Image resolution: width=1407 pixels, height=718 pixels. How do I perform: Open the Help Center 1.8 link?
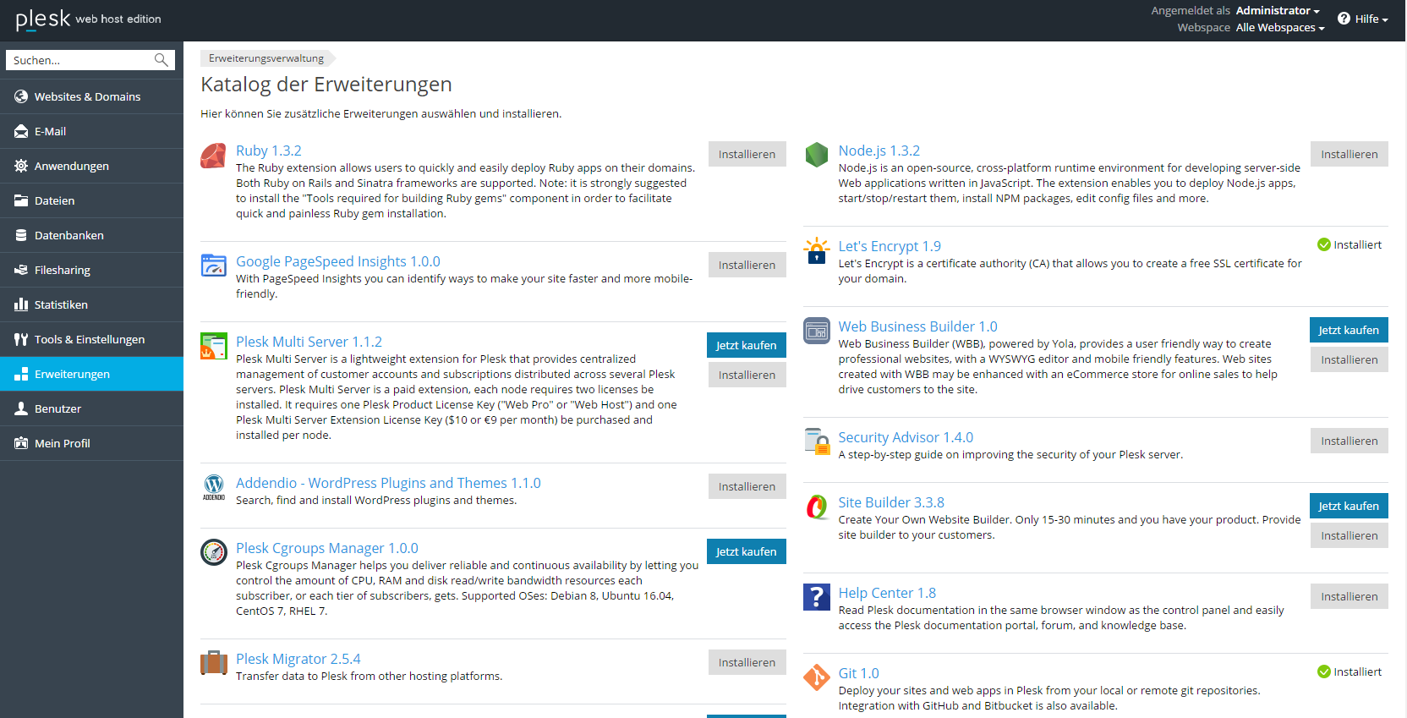coord(887,593)
